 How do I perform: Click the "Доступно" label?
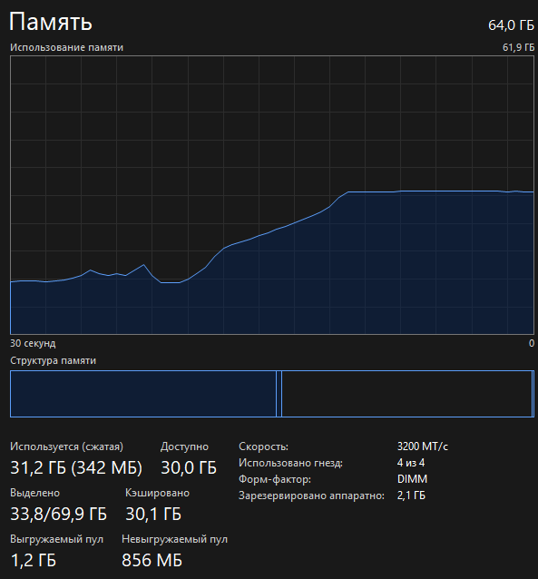point(185,447)
